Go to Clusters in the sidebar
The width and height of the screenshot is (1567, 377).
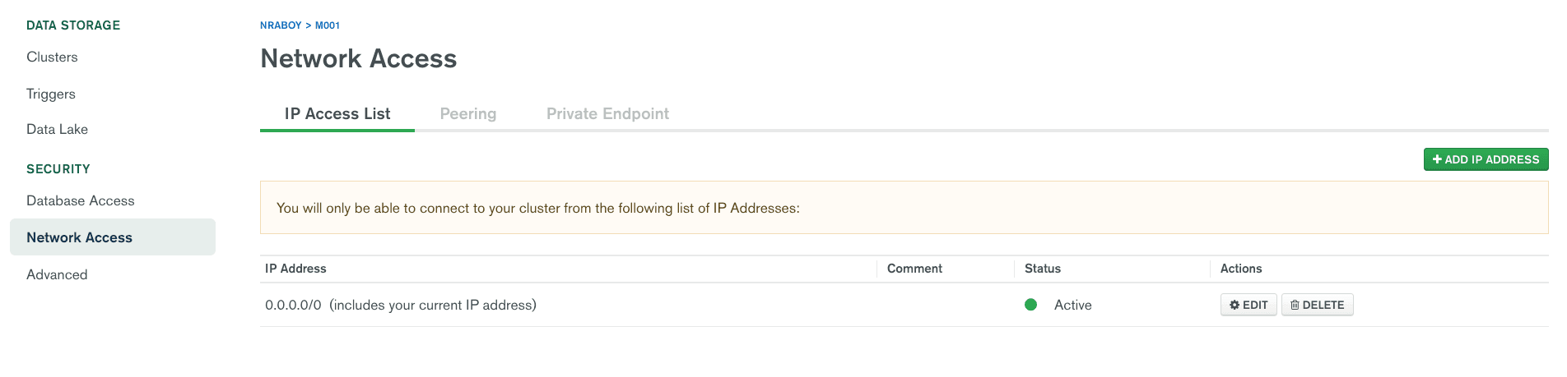pos(52,57)
